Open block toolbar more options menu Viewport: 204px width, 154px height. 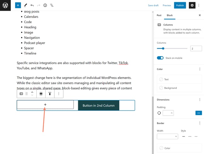pyautogui.click(x=59, y=94)
